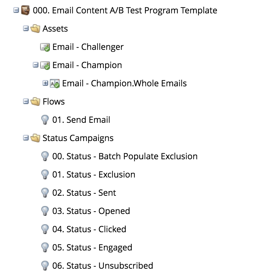Click the Status Campaigns folder icon
Viewport: 270px width, 276px height.
36,138
